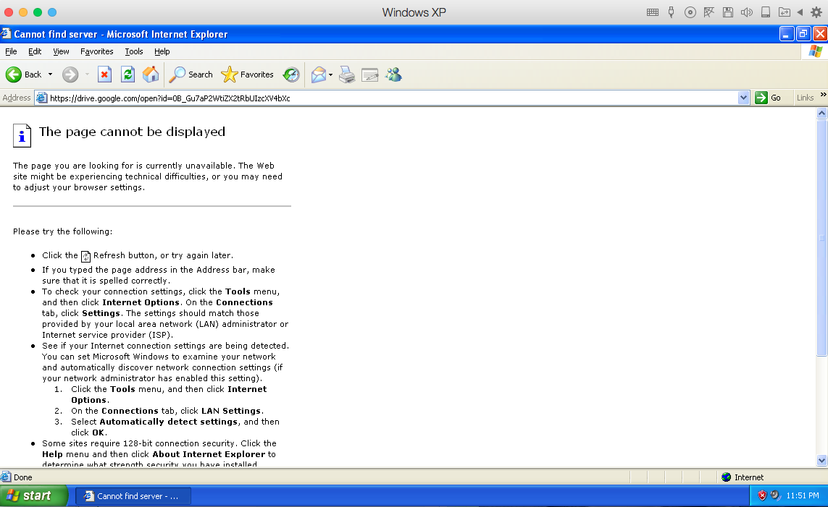Click the VM USB icon in the Mac title bar

[672, 12]
